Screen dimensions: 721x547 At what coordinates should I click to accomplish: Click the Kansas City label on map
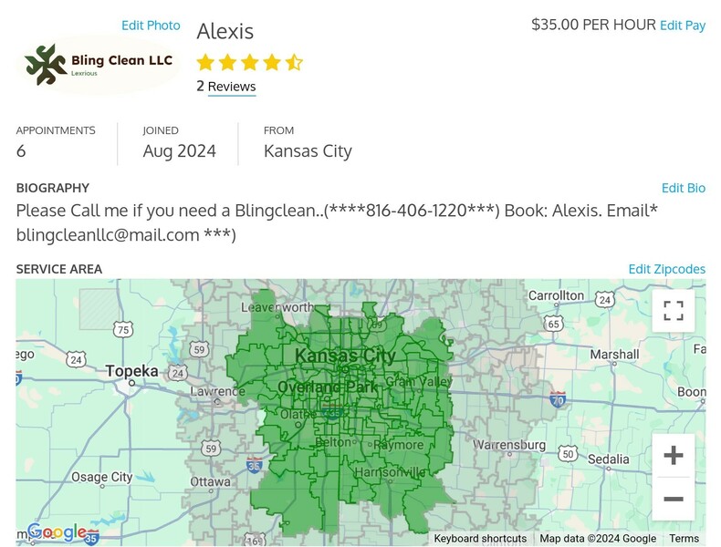pos(346,356)
